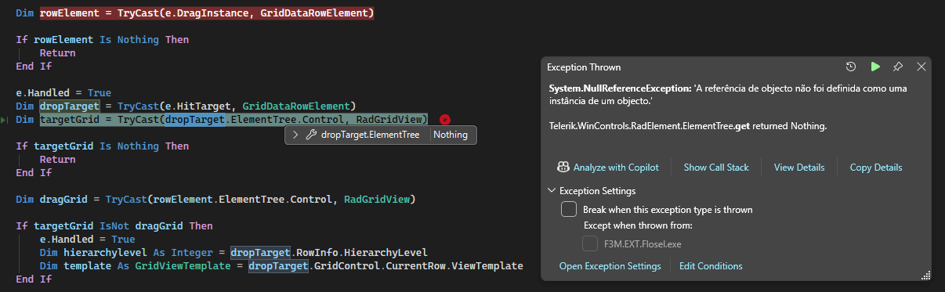The image size is (945, 292).
Task: Pin the Exception Thrown popup
Action: click(x=898, y=67)
